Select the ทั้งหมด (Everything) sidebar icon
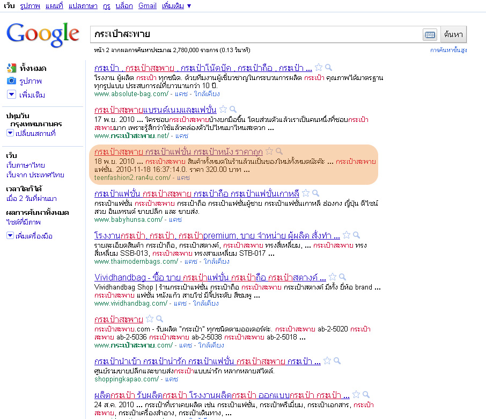Viewport: 486px width, 419px height. (x=11, y=68)
